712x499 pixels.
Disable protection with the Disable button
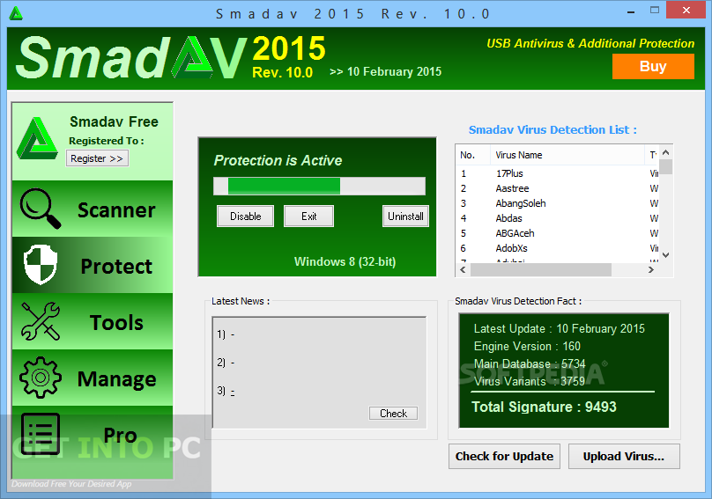point(245,216)
